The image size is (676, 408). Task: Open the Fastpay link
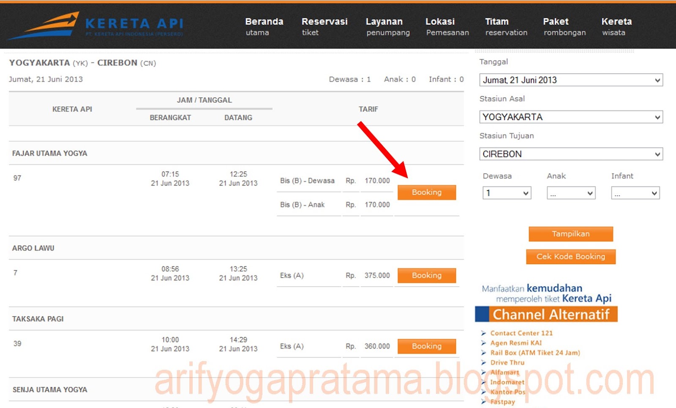click(503, 402)
